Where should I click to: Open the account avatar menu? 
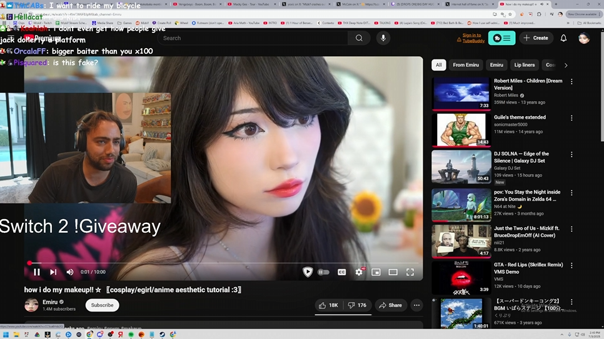point(584,38)
